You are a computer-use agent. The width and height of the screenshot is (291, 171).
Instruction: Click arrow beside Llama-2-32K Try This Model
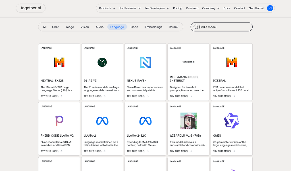(148, 151)
